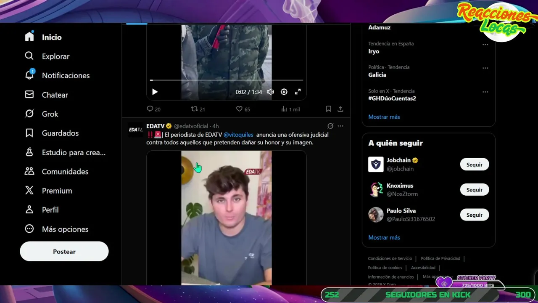This screenshot has width=538, height=303.
Task: Open Política de cookies footer link
Action: (385, 268)
